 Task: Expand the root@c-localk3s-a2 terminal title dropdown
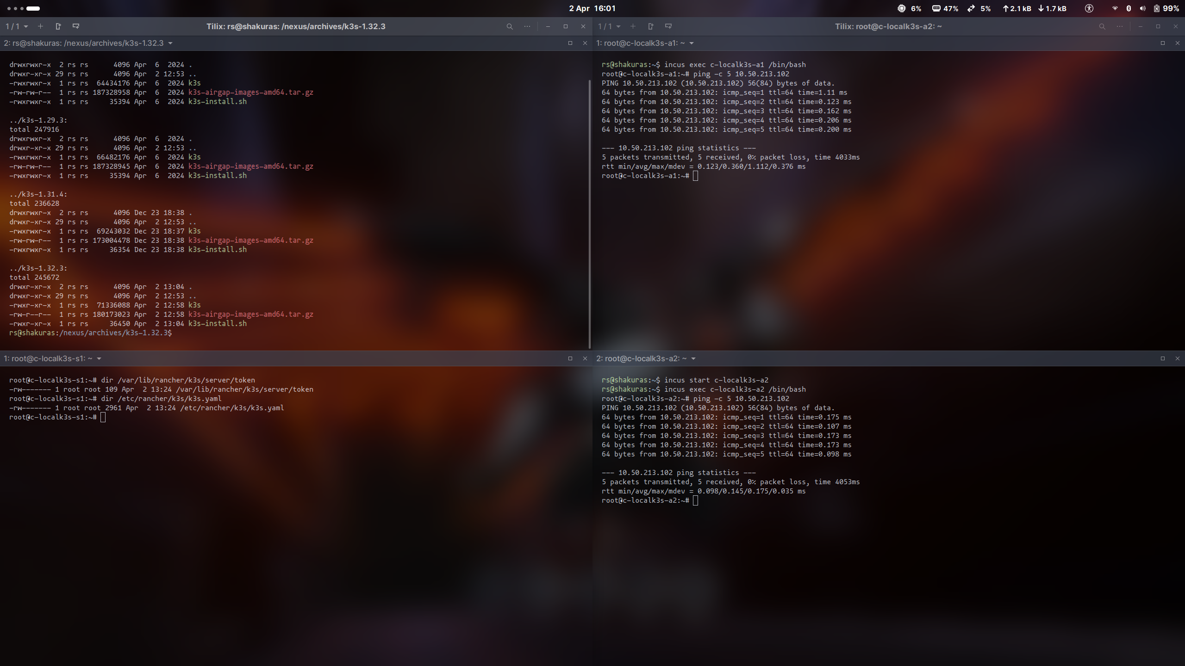[693, 358]
